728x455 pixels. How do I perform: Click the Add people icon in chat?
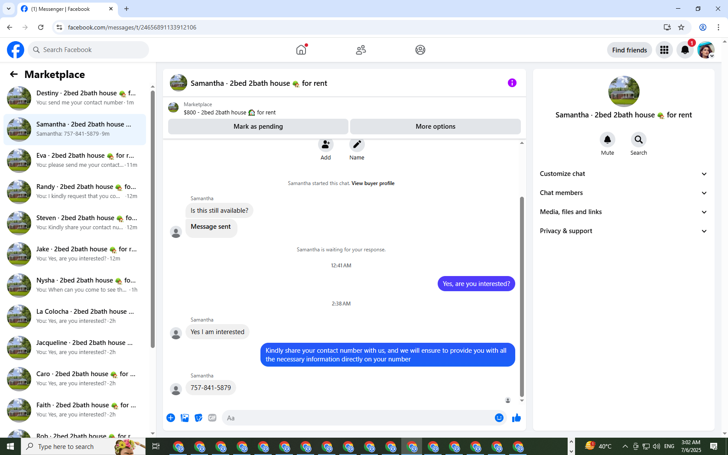click(x=326, y=145)
